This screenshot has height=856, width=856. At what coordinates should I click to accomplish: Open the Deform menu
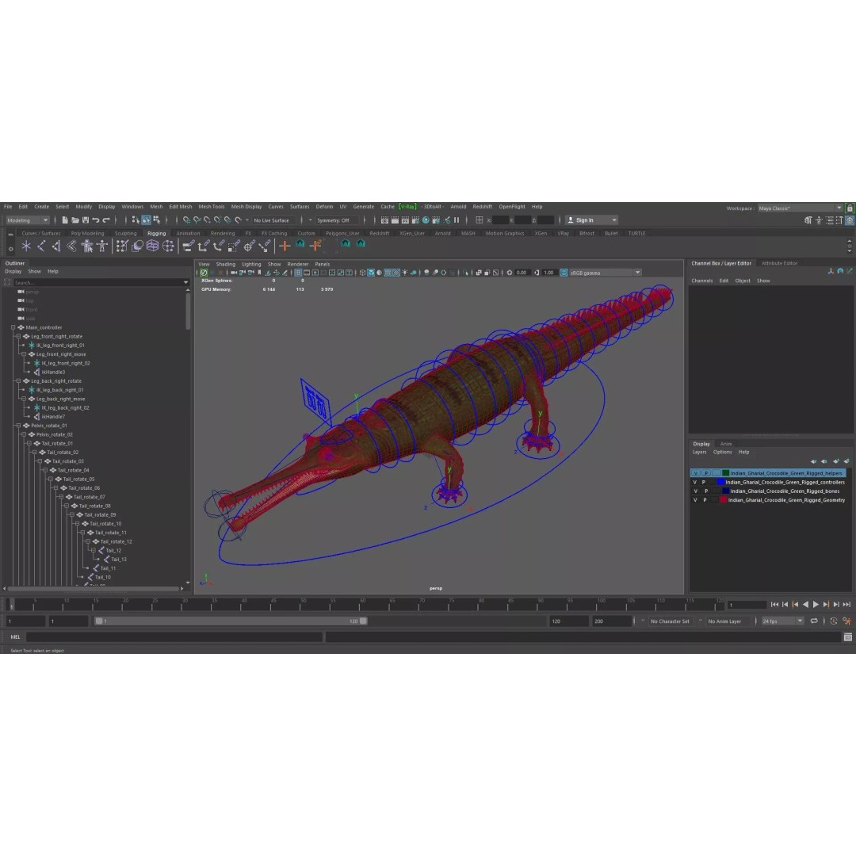point(324,207)
